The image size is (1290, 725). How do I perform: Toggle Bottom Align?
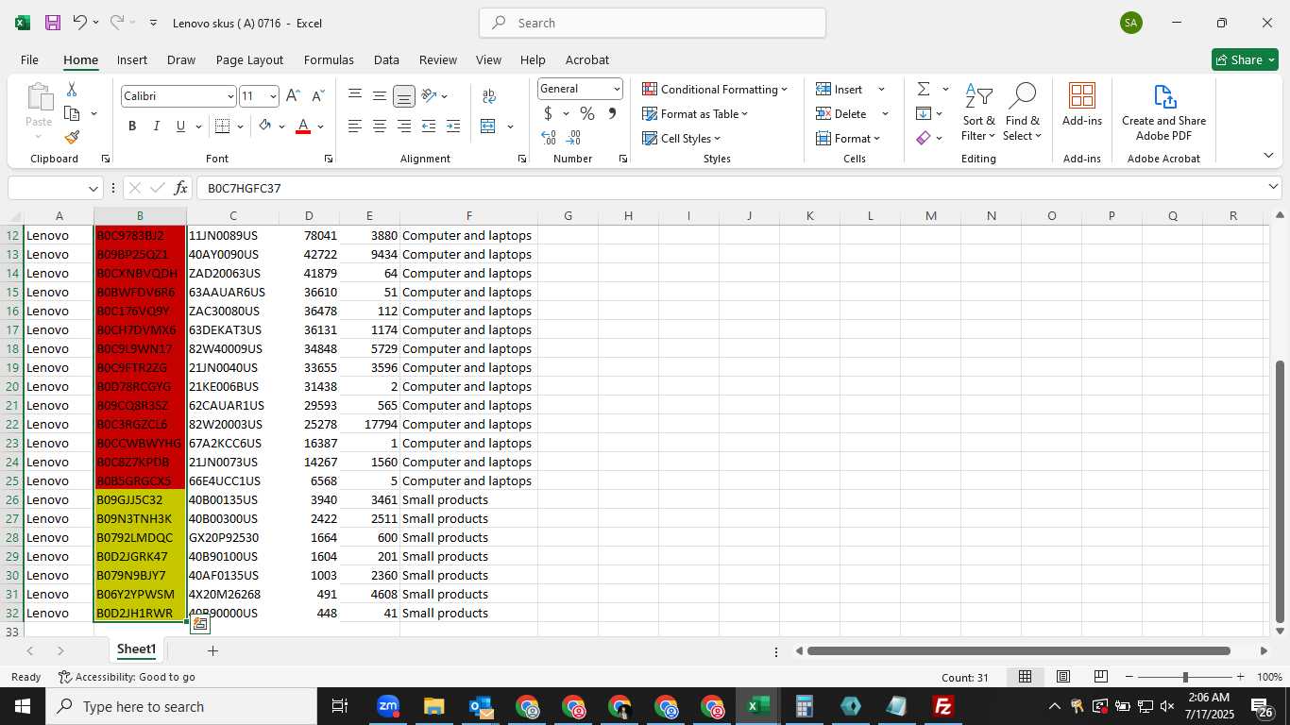pyautogui.click(x=404, y=96)
